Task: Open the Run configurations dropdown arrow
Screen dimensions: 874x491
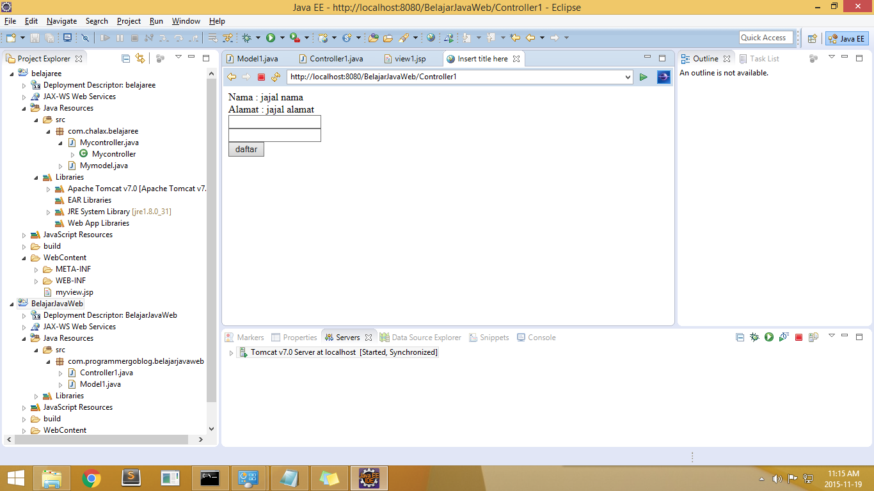Action: (x=282, y=38)
